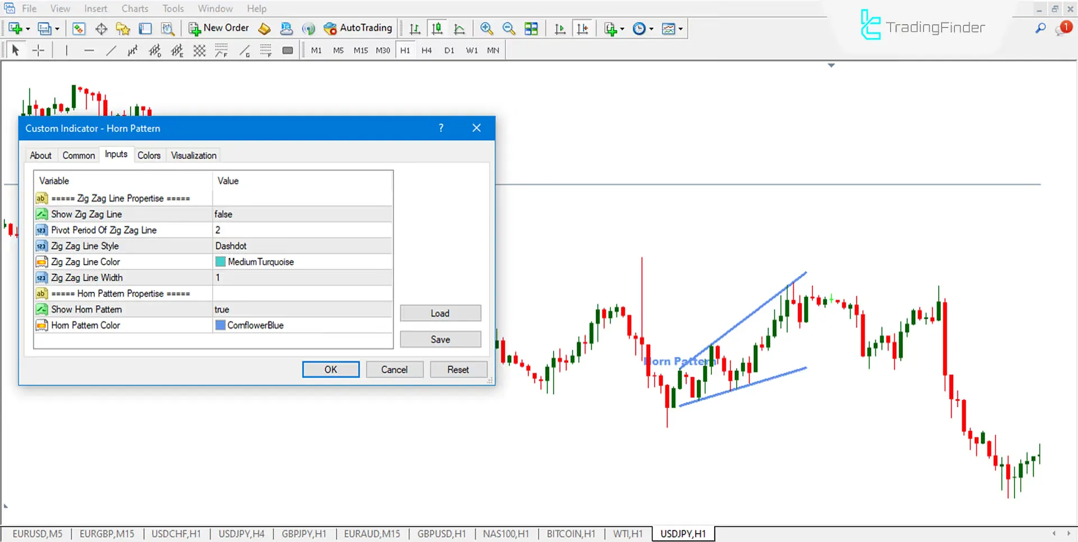Select the Fibonacci retracement tool
Viewport: 1078px width, 542px height.
pyautogui.click(x=155, y=50)
